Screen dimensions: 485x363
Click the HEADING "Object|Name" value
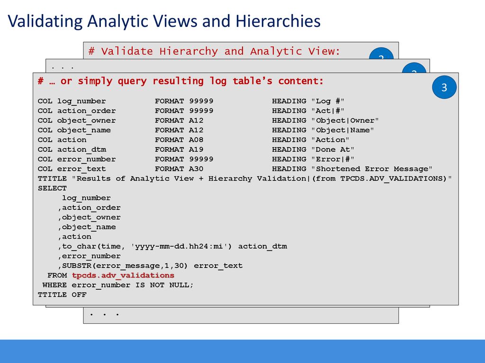[x=342, y=130]
